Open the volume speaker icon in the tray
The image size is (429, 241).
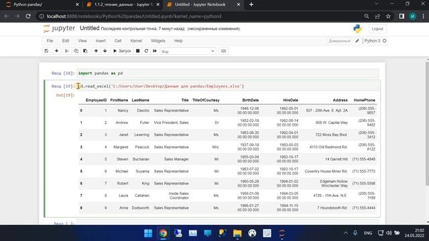pyautogui.click(x=389, y=233)
